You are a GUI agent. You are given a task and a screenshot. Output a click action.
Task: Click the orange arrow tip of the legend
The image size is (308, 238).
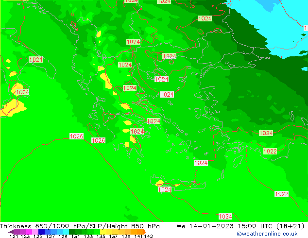pyautogui.click(x=145, y=232)
